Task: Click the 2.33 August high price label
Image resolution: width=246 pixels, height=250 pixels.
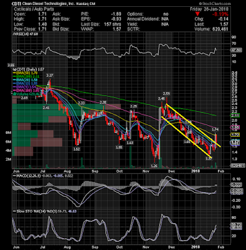Action: coord(81,103)
